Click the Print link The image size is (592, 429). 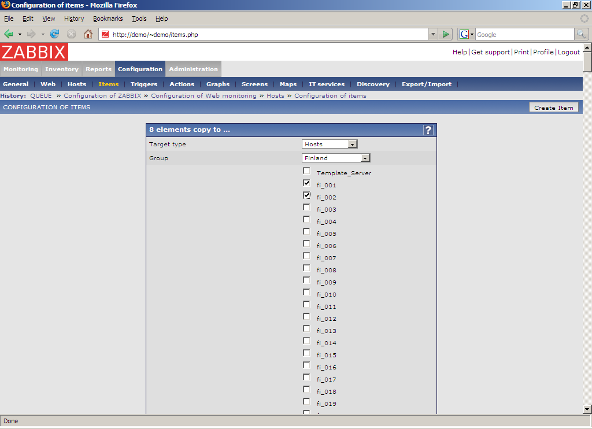[x=521, y=52]
